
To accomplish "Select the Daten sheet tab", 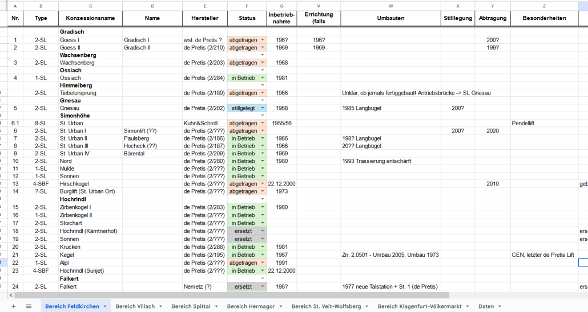I will 486,306.
